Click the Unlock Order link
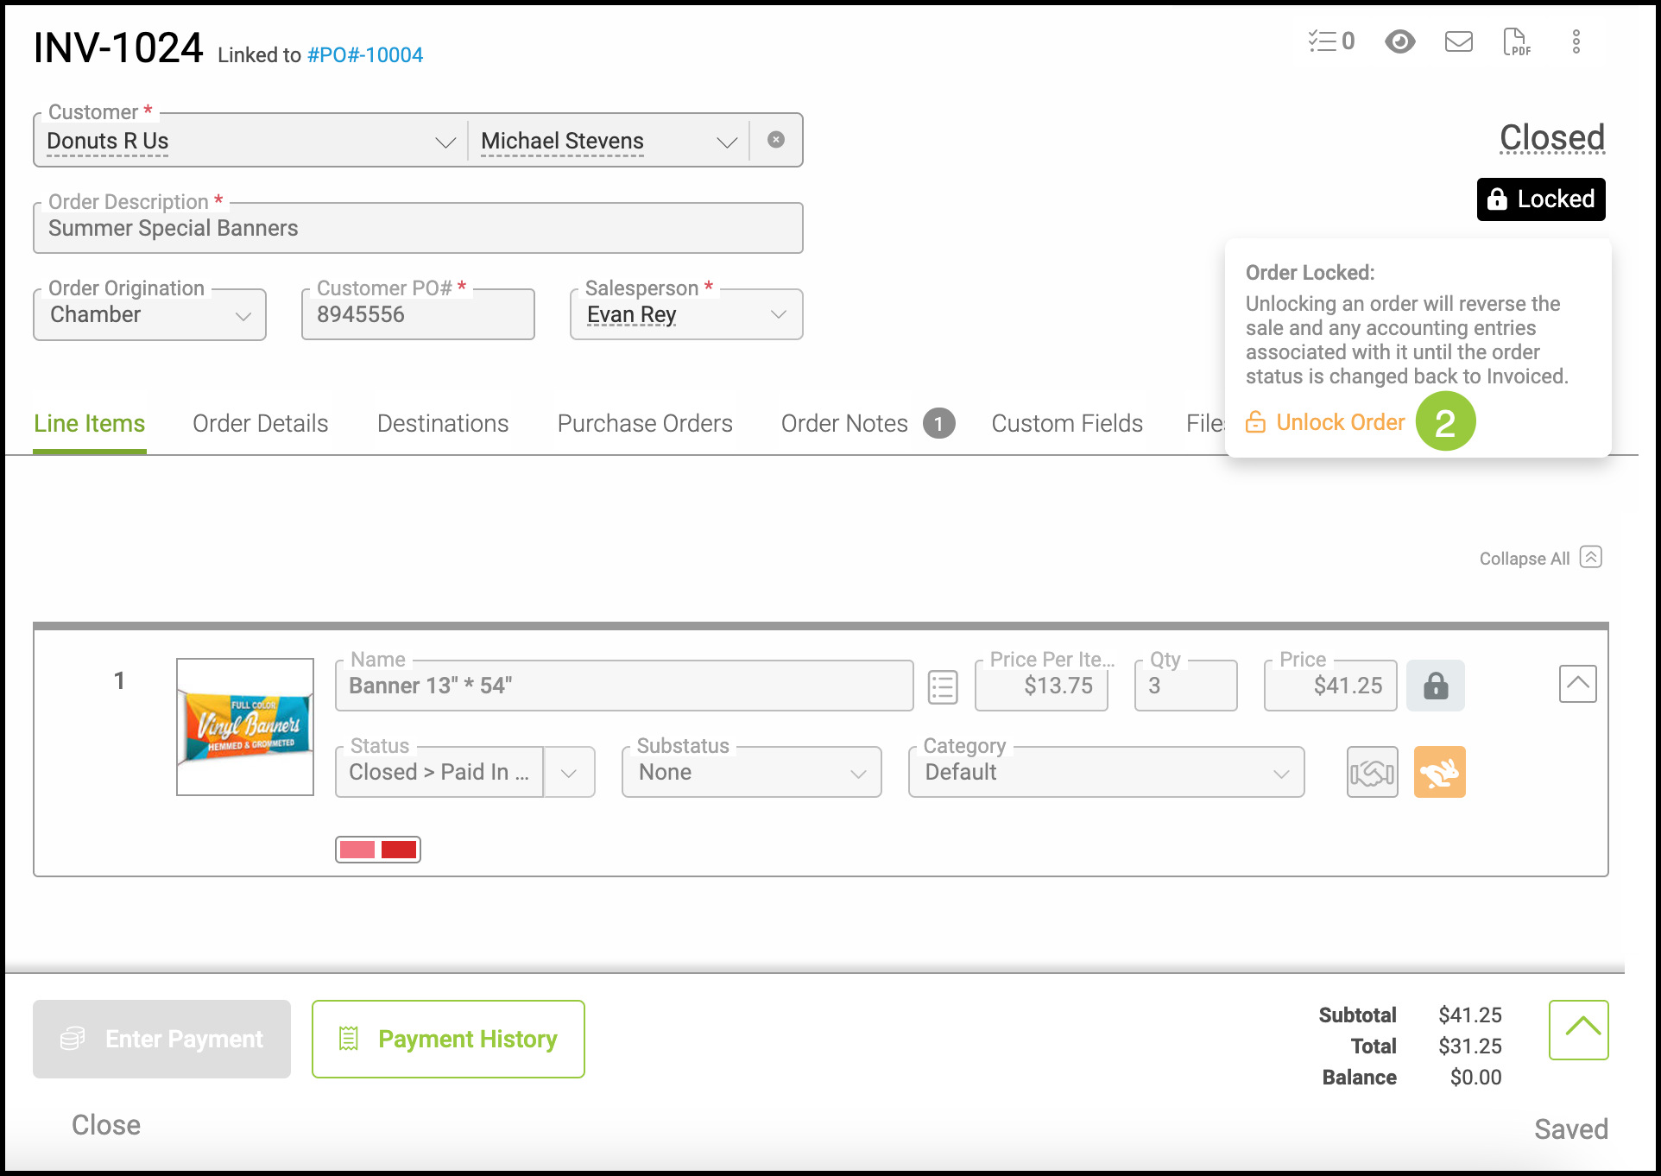 click(1339, 422)
